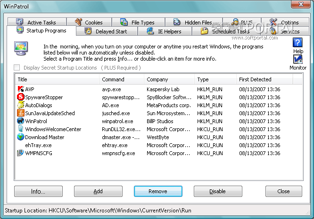
Task: Click the Kaspersky AVP row icon
Action: pos(21,89)
